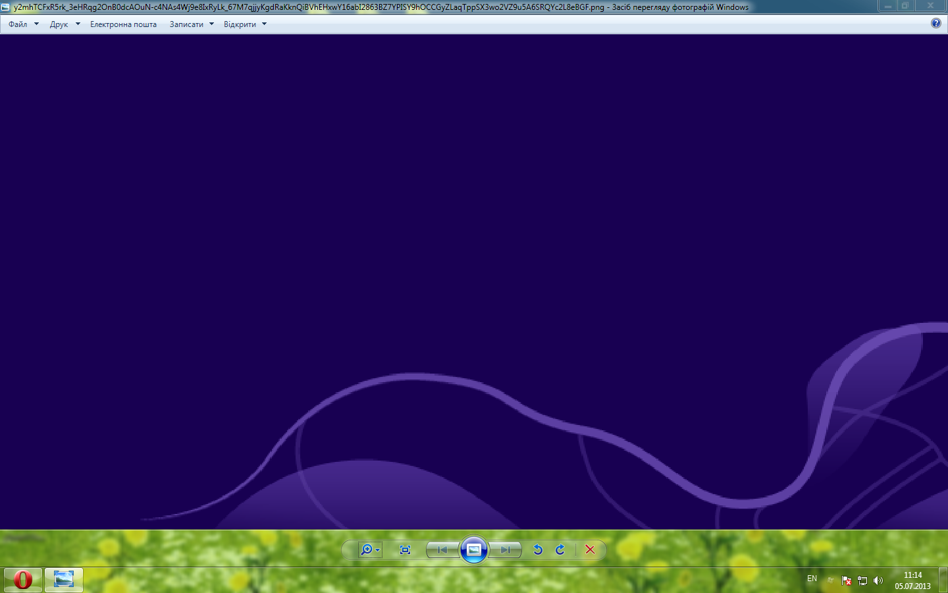Go to the next photo
Image resolution: width=948 pixels, height=593 pixels.
pos(505,550)
